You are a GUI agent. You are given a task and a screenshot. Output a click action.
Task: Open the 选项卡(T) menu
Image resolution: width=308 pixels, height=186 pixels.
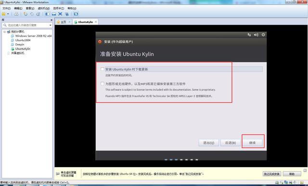(x=58, y=8)
